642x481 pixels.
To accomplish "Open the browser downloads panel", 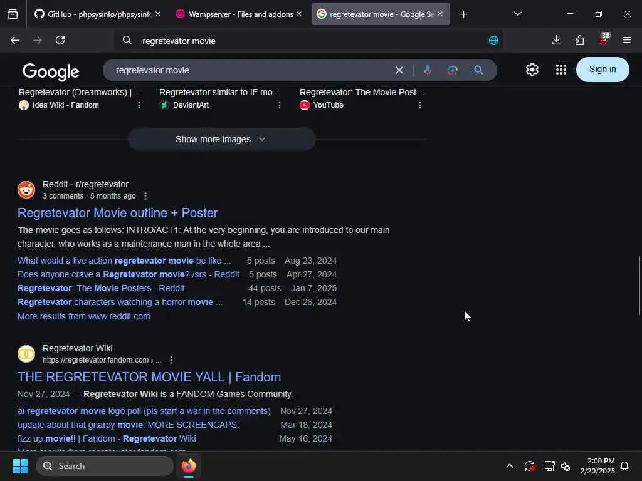I will coord(556,40).
